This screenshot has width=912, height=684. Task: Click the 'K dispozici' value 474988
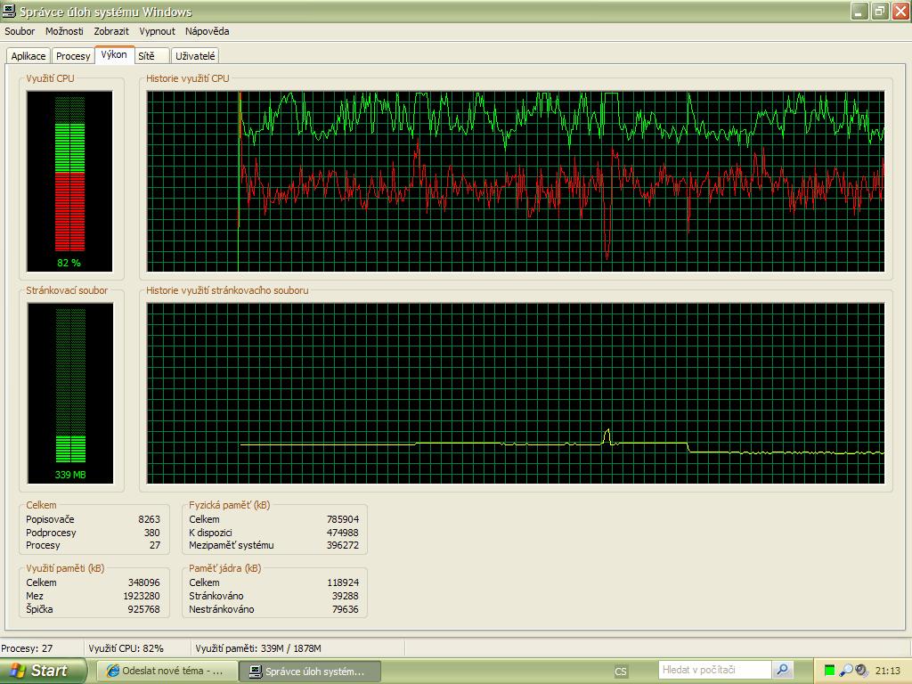tap(343, 533)
